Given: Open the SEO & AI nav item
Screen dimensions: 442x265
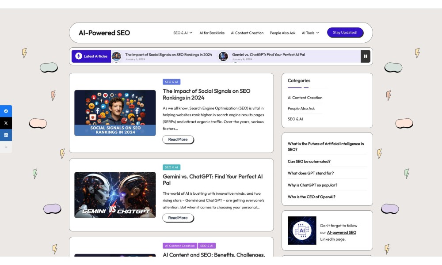Looking at the screenshot, I should 180,33.
